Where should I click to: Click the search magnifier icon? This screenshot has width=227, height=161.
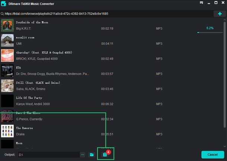click(2, 14)
